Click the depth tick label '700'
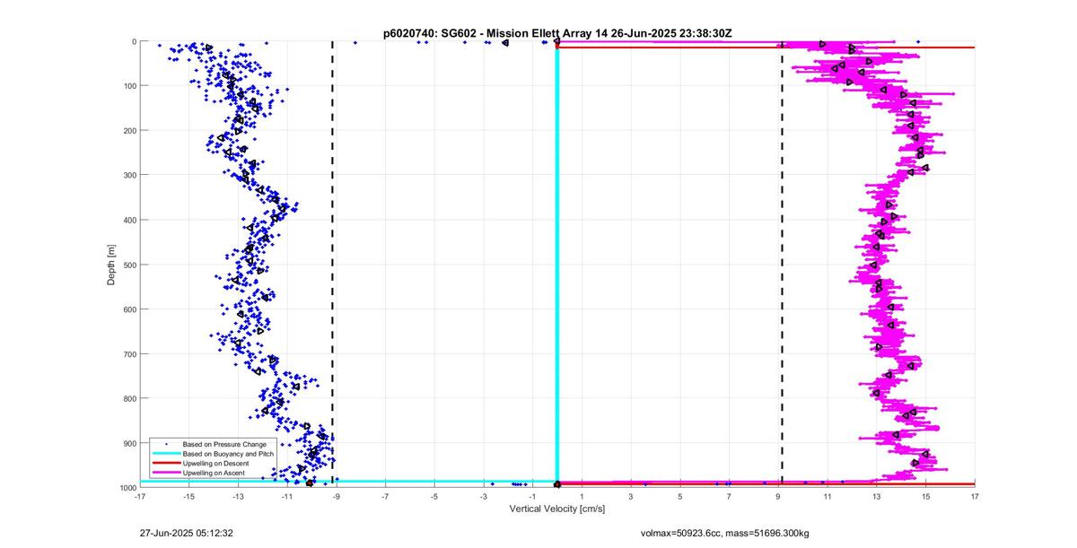Screen dimensions: 1077x548 (x=129, y=353)
